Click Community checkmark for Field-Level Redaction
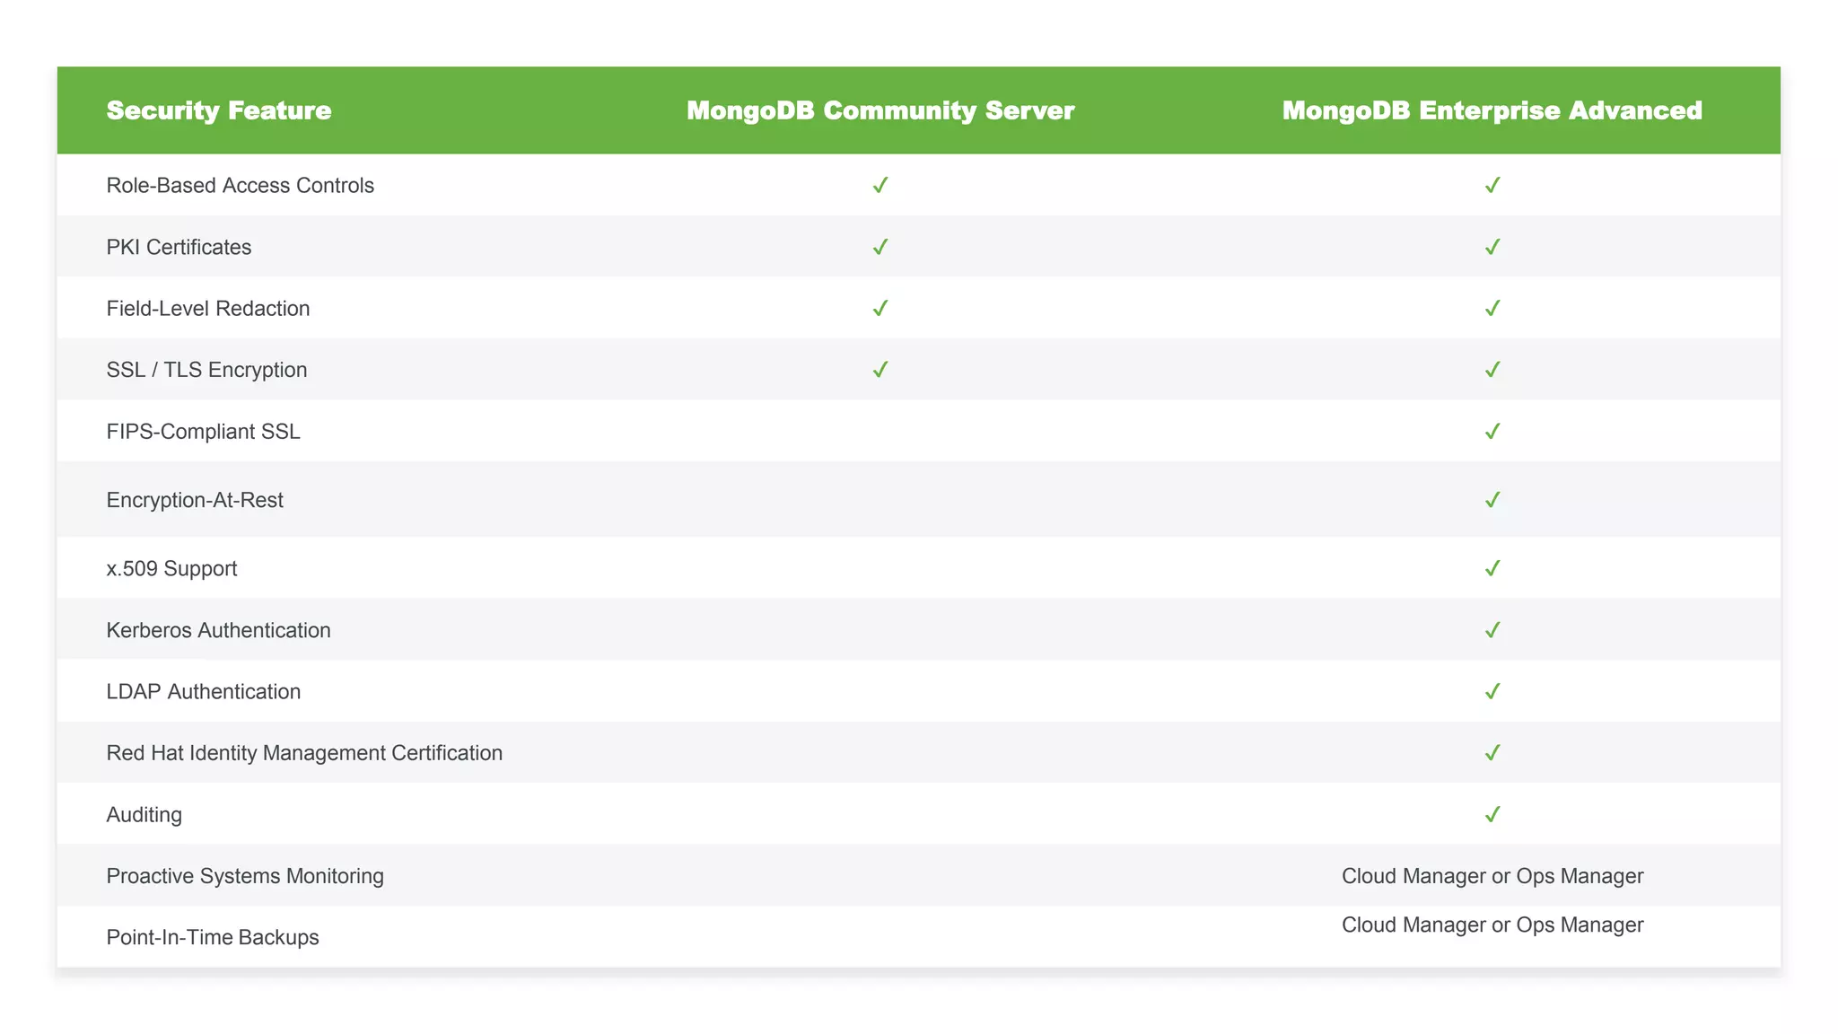This screenshot has height=1034, width=1838. tap(880, 308)
